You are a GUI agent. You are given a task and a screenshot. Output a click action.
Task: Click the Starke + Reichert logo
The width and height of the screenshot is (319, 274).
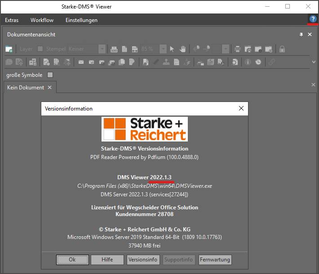(x=145, y=129)
